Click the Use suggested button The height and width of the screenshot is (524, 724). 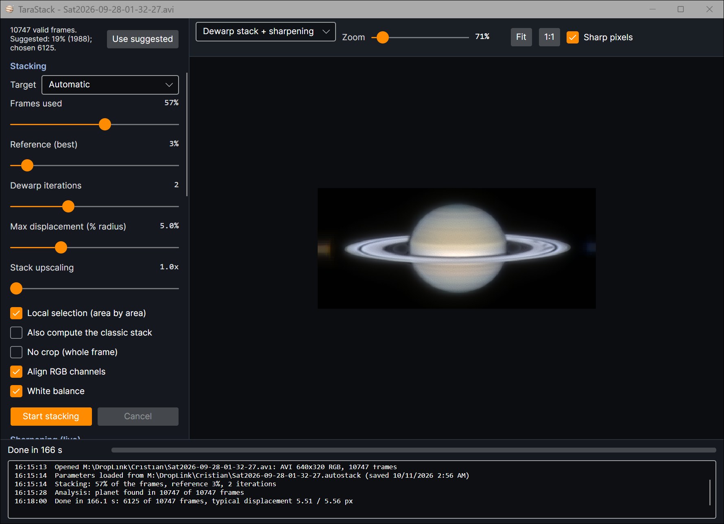point(142,39)
